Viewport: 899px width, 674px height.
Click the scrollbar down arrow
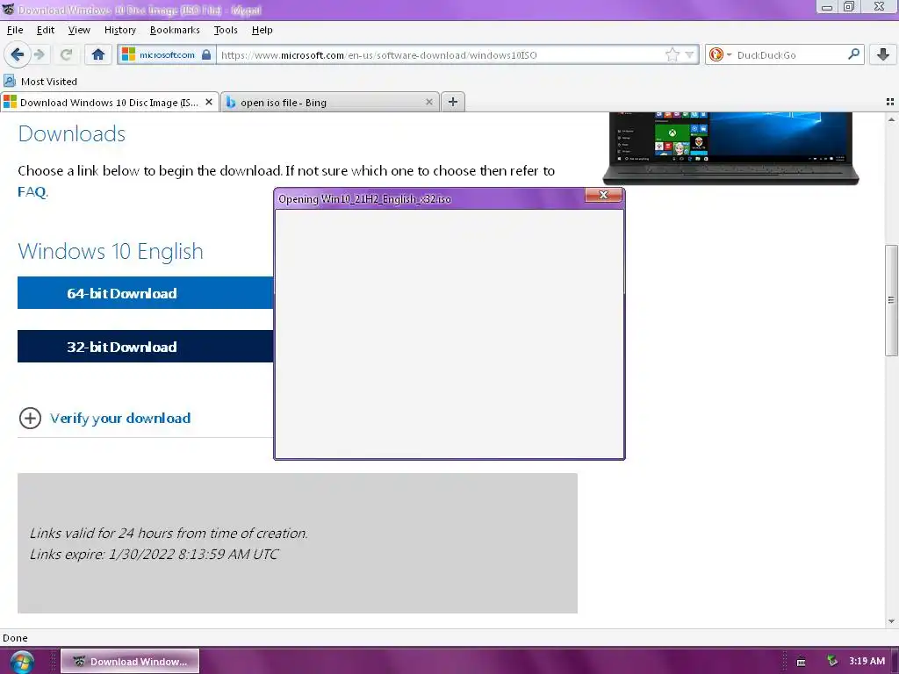890,621
